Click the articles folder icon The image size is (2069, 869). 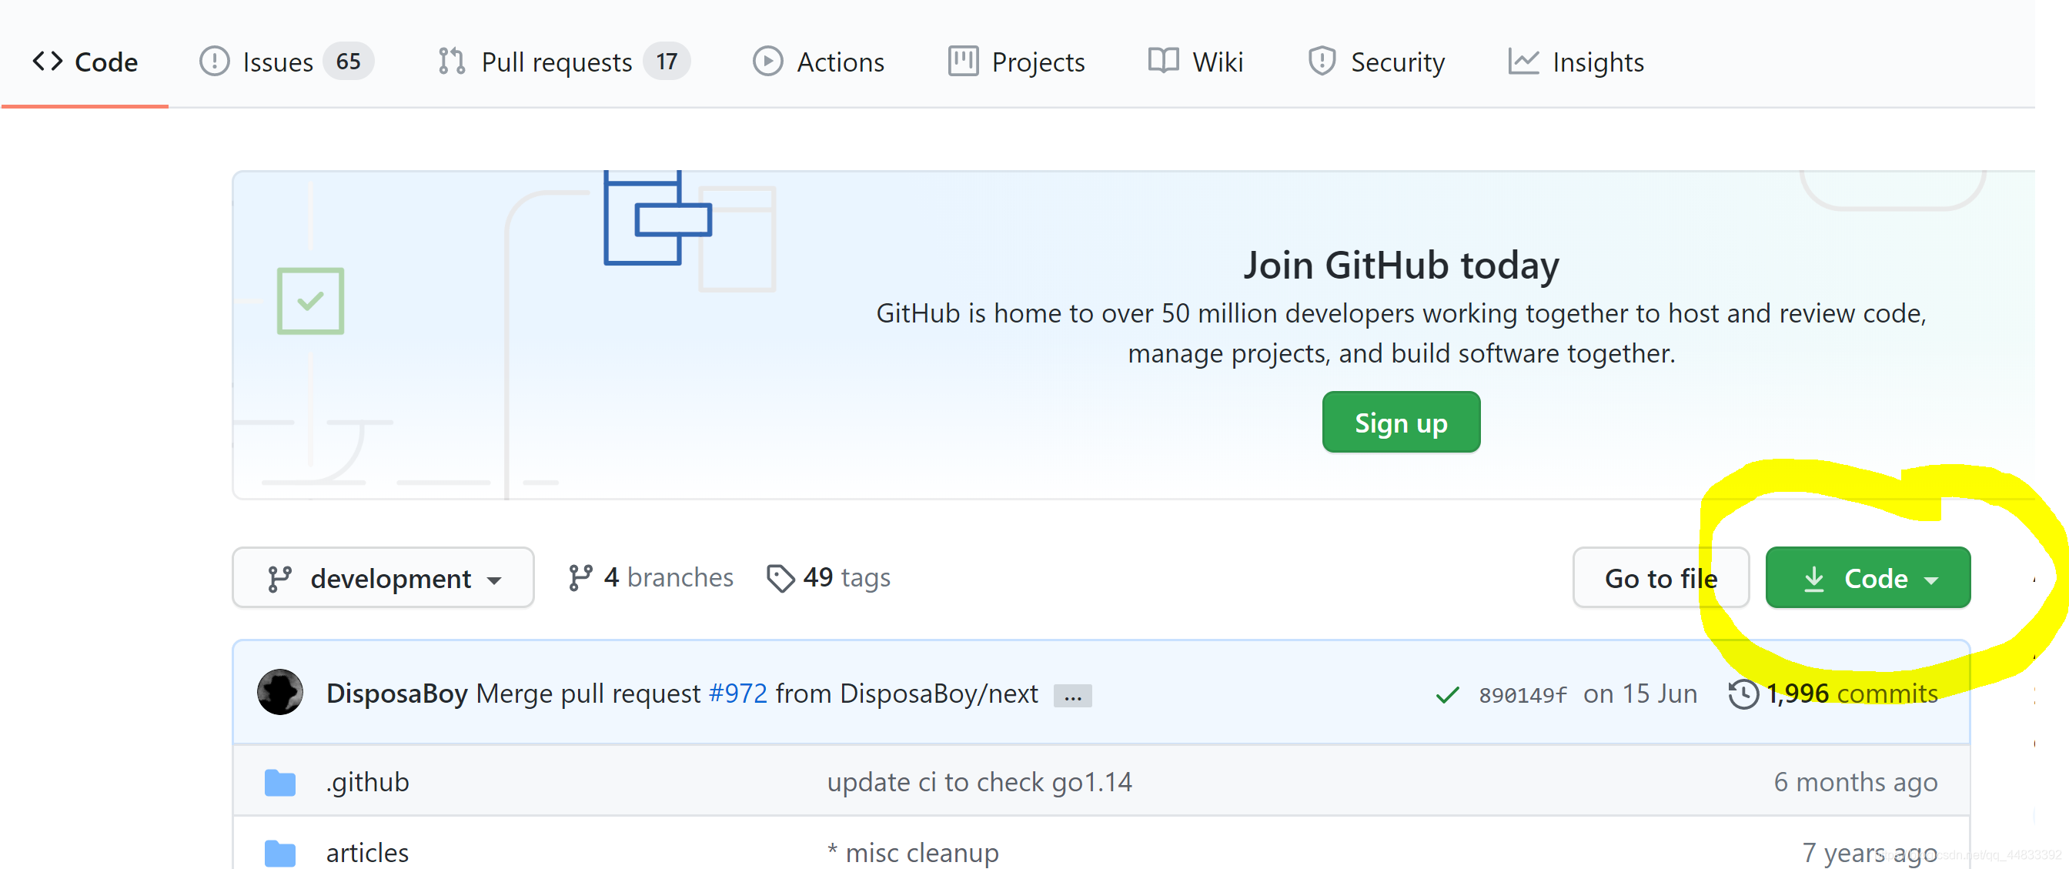tap(279, 853)
